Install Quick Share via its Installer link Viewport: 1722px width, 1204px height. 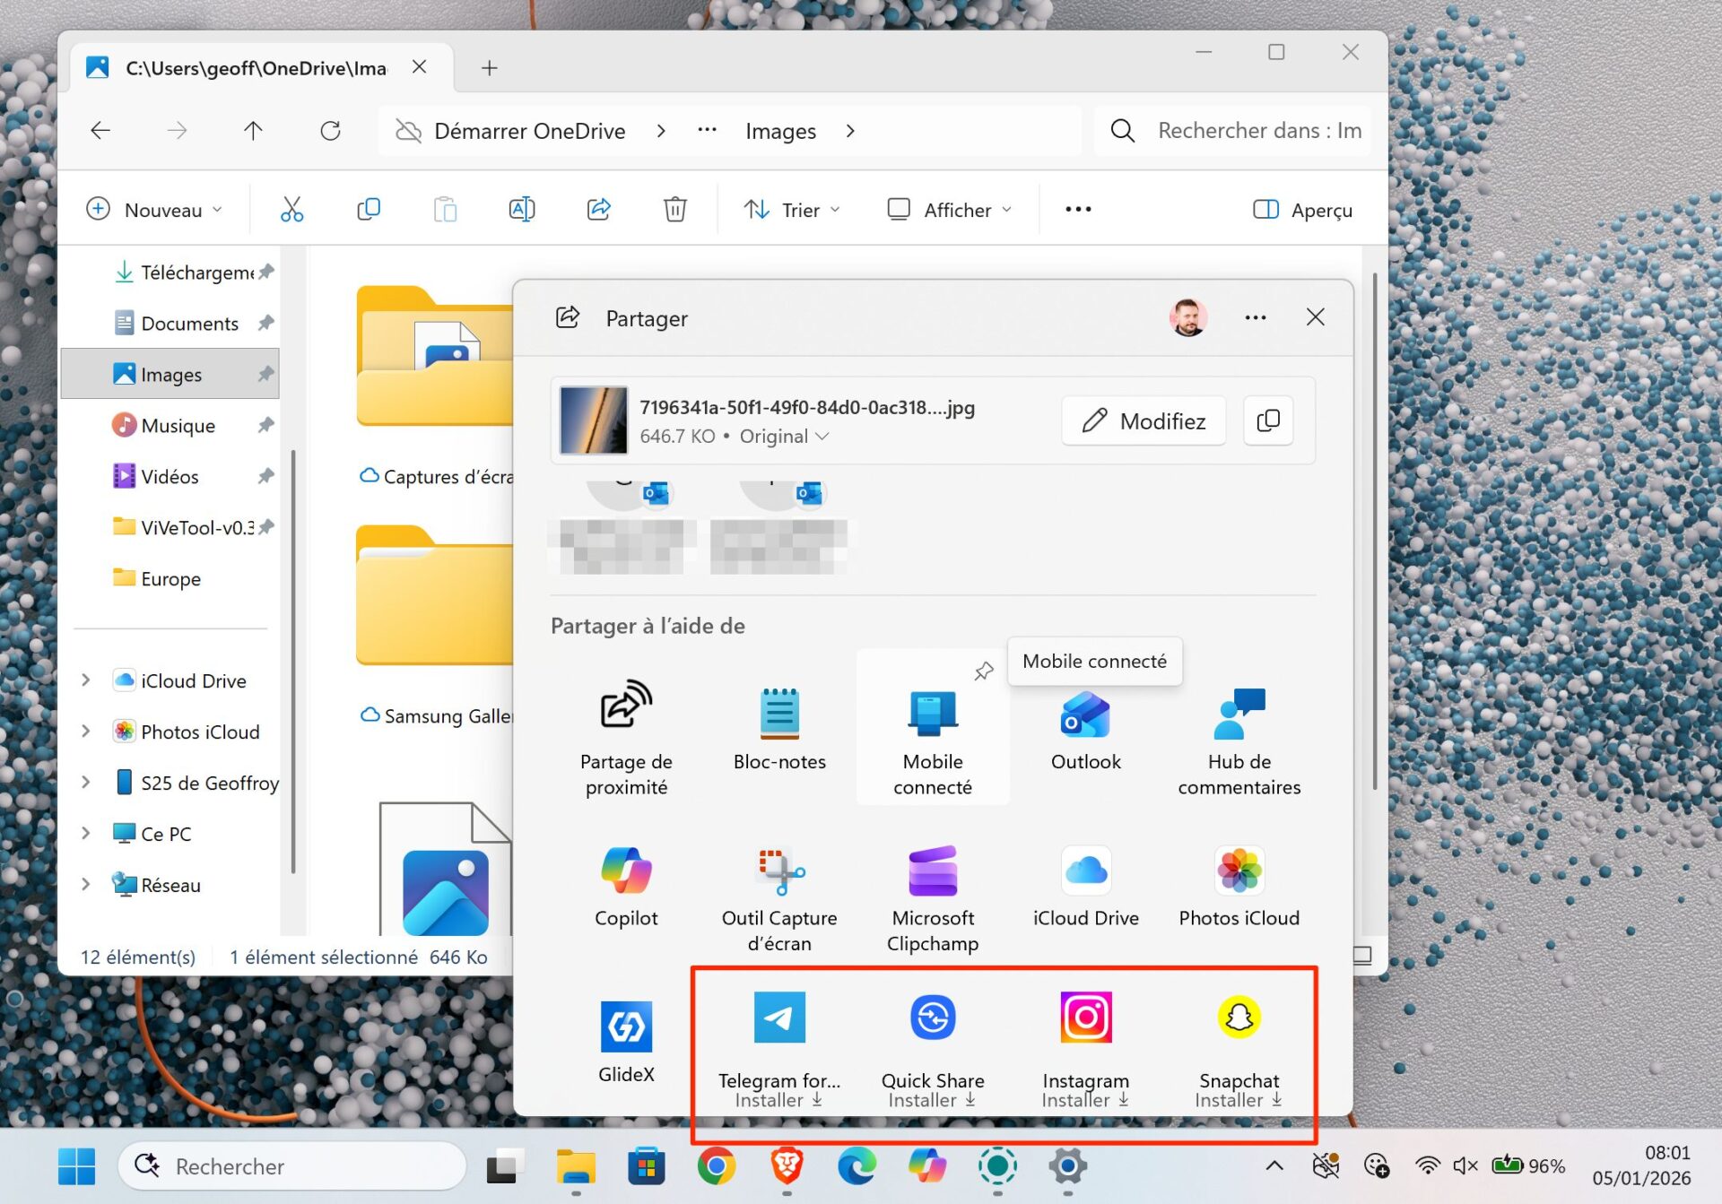point(932,1100)
